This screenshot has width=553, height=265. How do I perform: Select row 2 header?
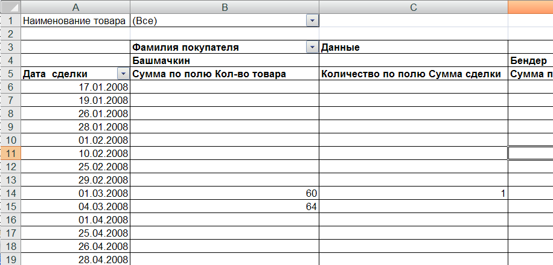(x=11, y=34)
